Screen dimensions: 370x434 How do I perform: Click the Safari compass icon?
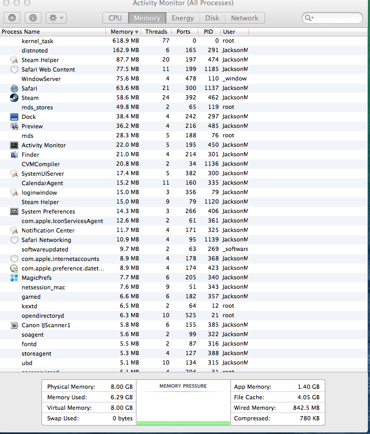(x=14, y=88)
